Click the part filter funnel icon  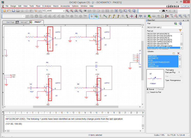[180, 31]
